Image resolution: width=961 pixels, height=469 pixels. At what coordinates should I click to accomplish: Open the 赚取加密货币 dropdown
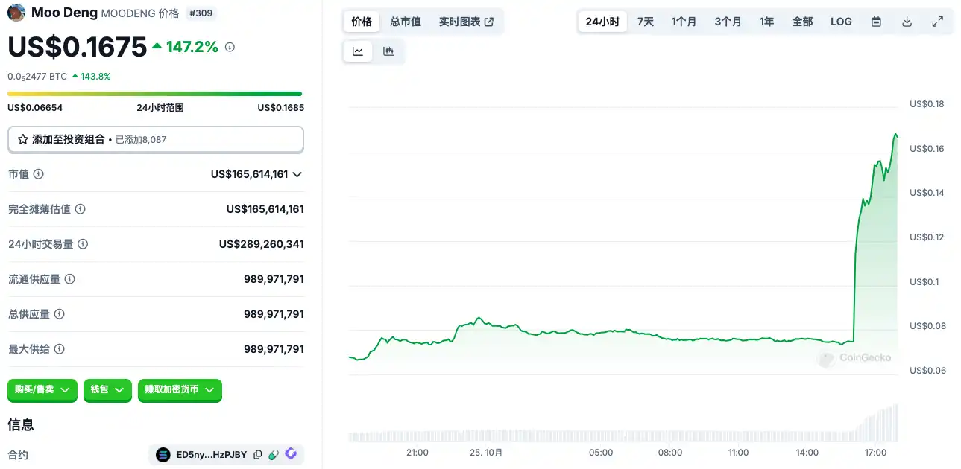(x=180, y=390)
